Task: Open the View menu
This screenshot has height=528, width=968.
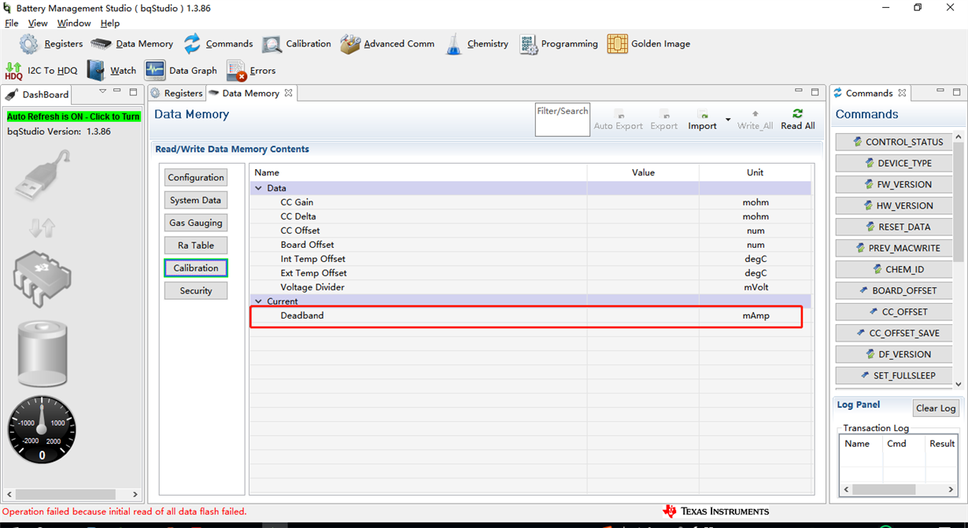Action: [38, 24]
